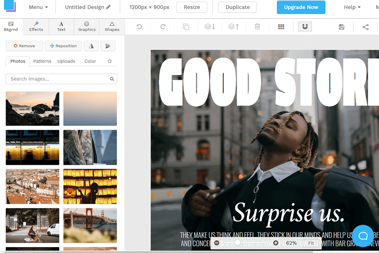Image resolution: width=379 pixels, height=253 pixels.
Task: Flip background horizontally icon
Action: click(91, 46)
